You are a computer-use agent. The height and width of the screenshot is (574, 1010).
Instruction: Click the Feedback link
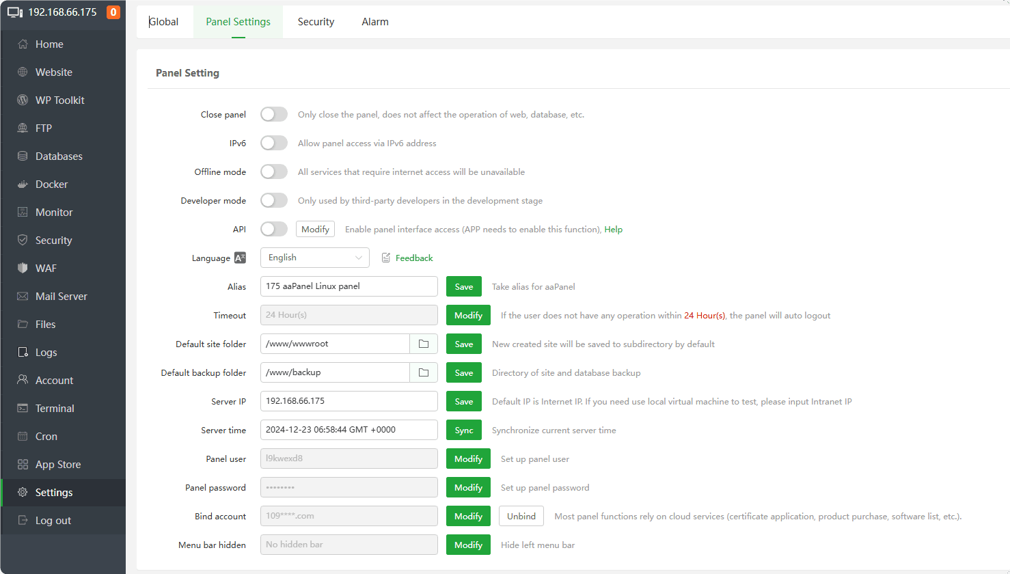414,258
